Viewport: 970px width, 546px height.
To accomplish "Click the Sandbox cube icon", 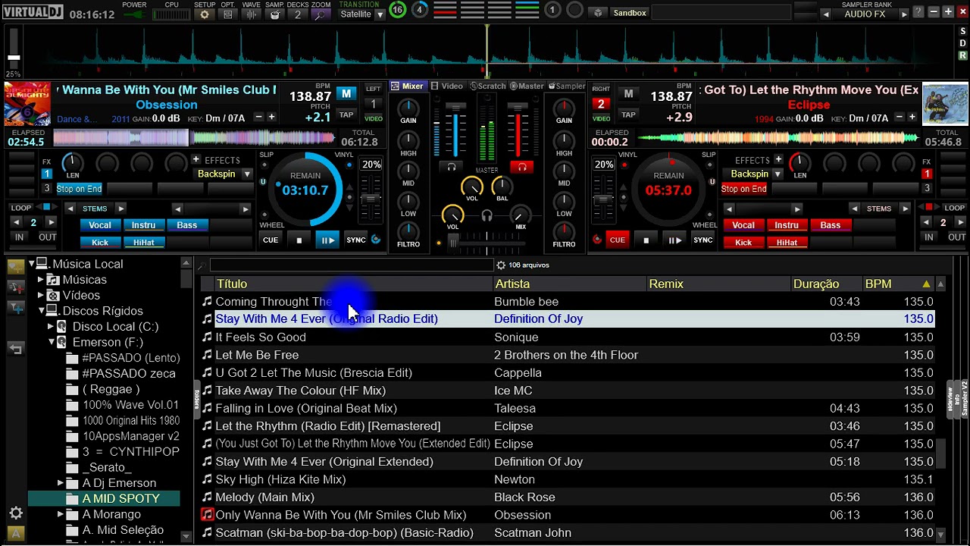I will [598, 13].
